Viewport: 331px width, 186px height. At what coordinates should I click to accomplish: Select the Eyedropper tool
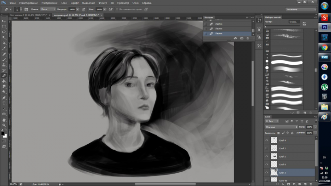click(4, 48)
